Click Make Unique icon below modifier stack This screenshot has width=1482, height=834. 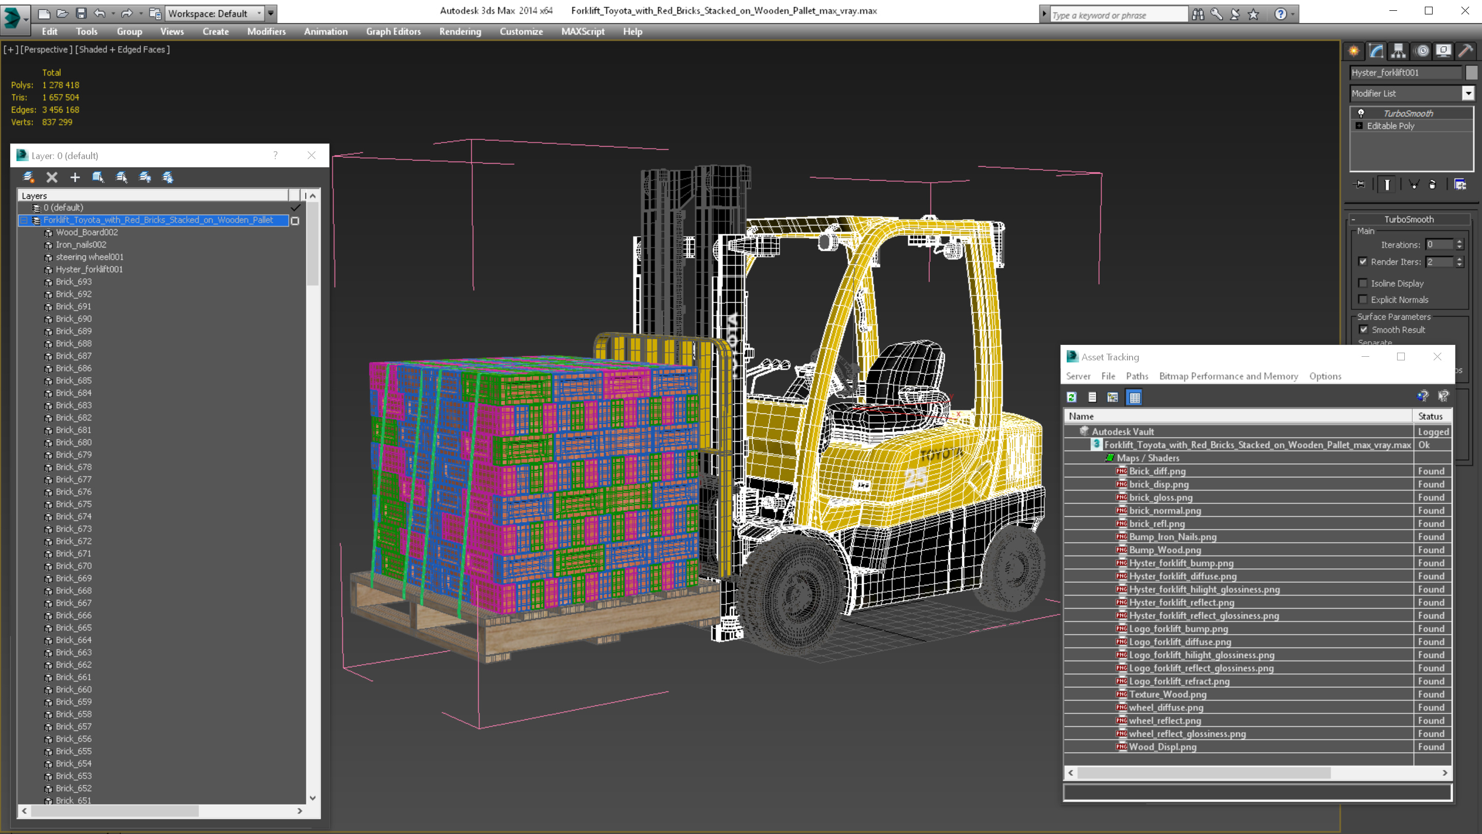tap(1414, 184)
